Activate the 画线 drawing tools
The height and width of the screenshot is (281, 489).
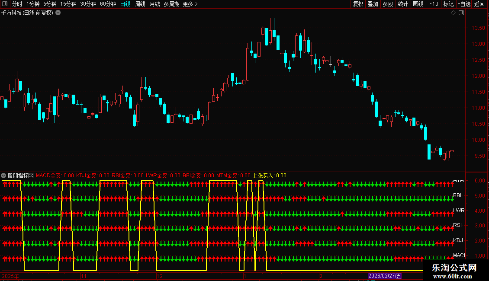click(418, 4)
